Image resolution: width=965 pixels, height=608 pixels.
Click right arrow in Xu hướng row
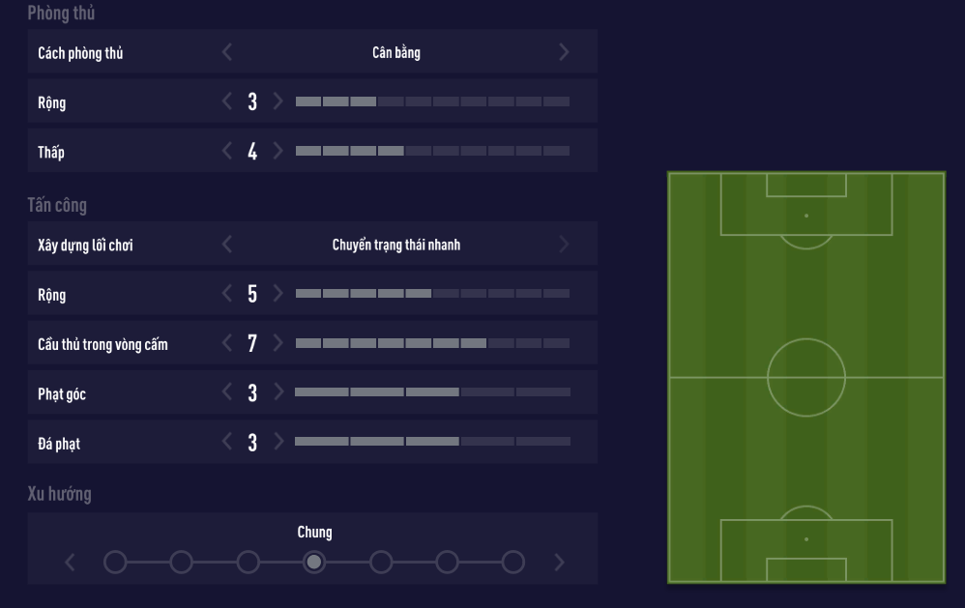pyautogui.click(x=558, y=562)
